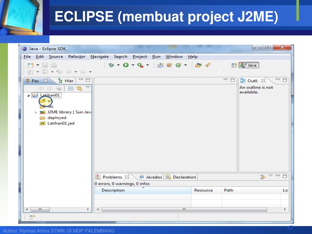Open the Navigate menu
Image resolution: width=312 pixels, height=234 pixels.
(100, 56)
